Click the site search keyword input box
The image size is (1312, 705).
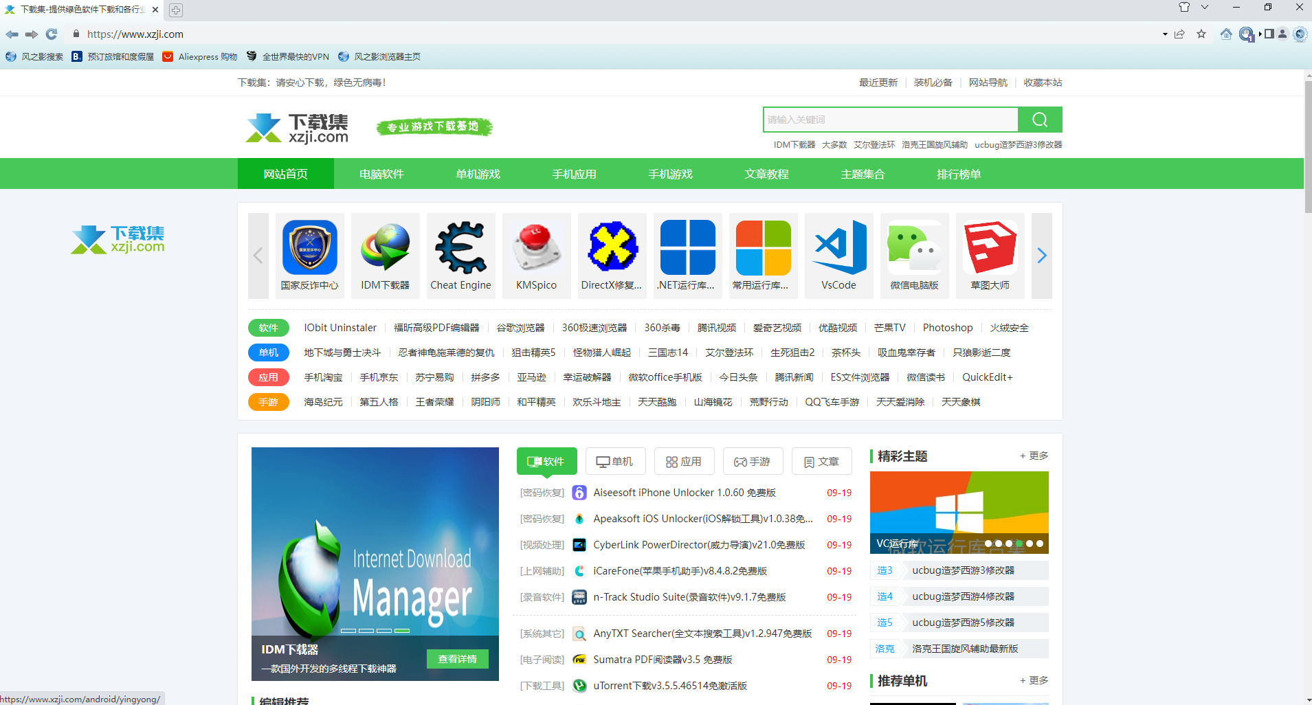(891, 120)
